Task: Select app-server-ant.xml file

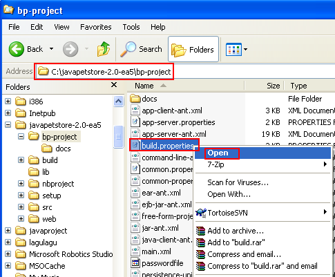Action: click(174, 134)
